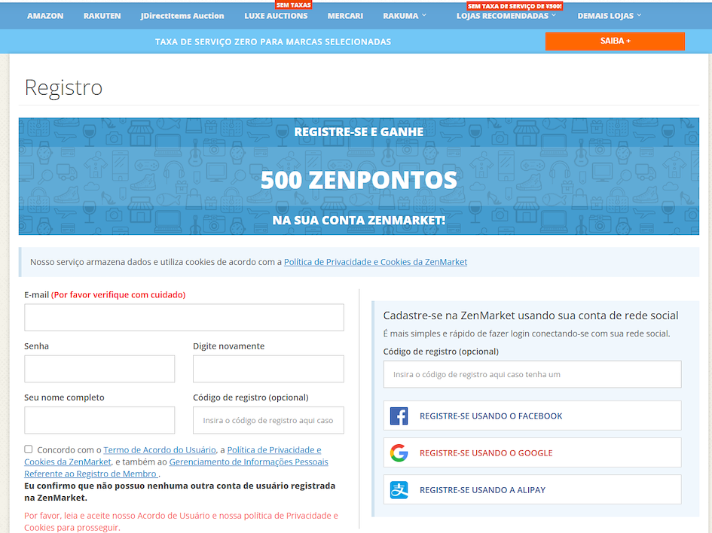Click the Facebook logo icon
The width and height of the screenshot is (712, 533).
coord(399,416)
